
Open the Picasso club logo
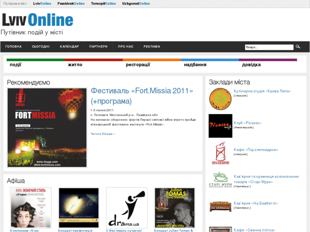[220, 126]
